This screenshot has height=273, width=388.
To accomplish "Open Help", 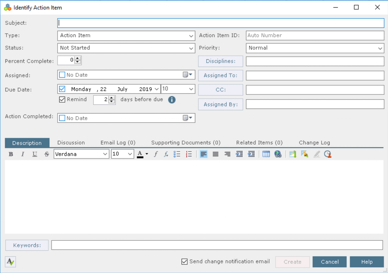I will [x=367, y=262].
